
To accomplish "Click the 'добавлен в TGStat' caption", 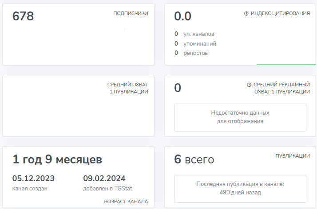I will 107,189.
